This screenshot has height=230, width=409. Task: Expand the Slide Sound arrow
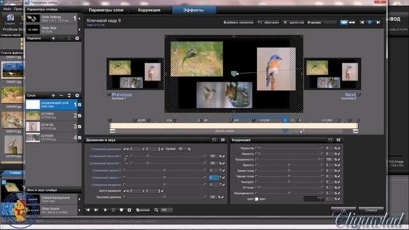click(79, 210)
